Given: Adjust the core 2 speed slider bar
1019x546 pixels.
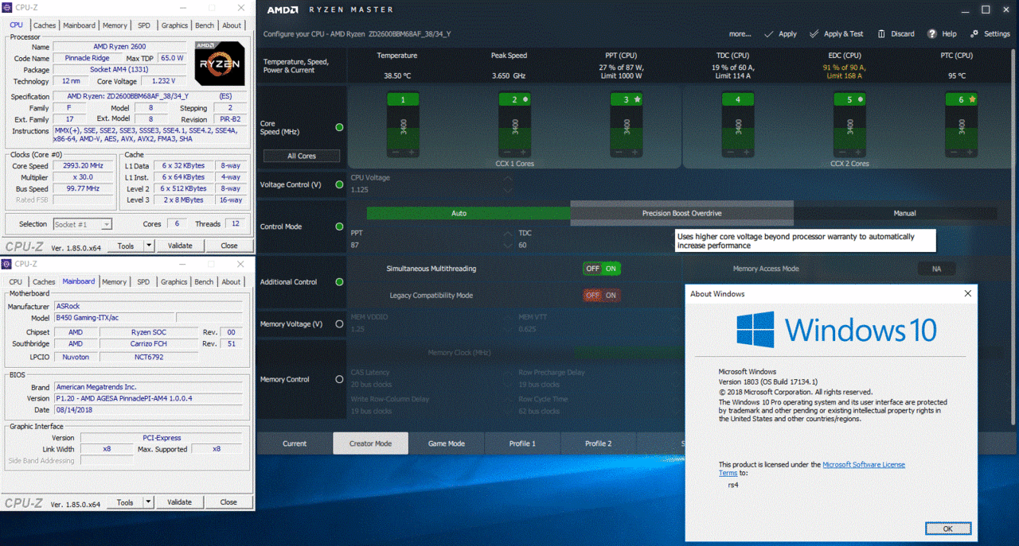Looking at the screenshot, I should coord(515,127).
